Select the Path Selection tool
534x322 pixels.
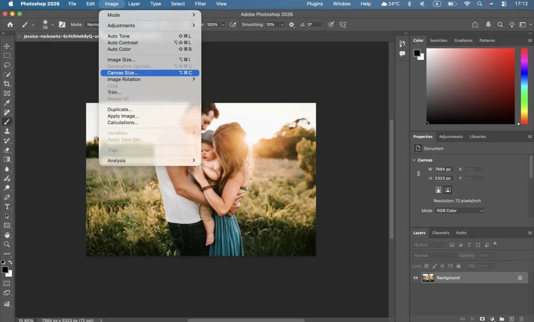tap(7, 216)
